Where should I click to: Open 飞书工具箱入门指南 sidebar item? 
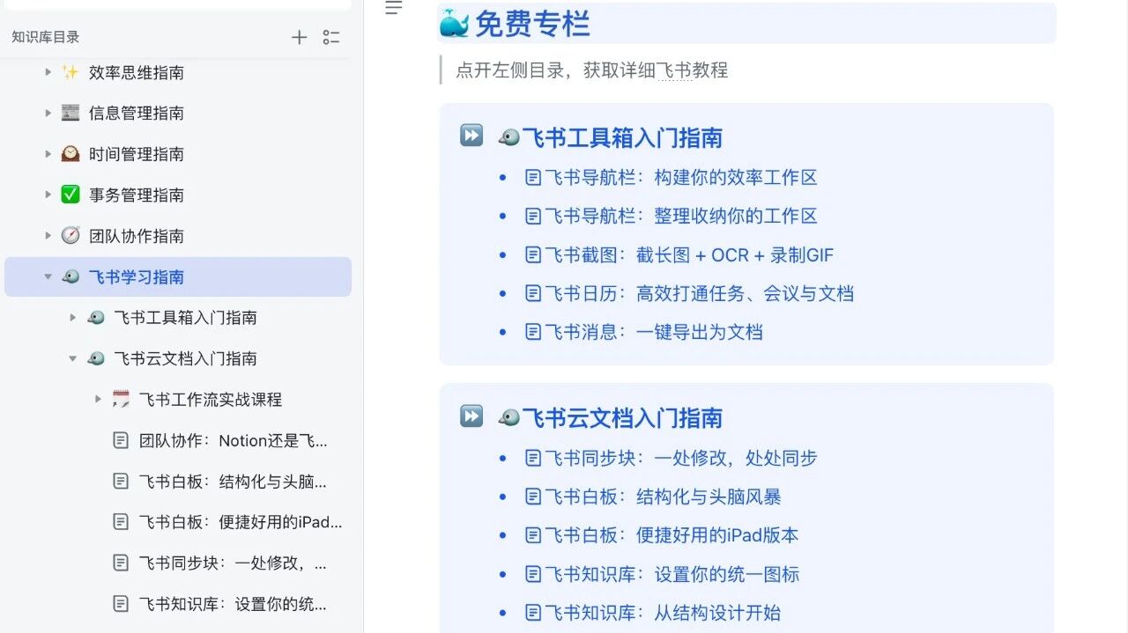tap(185, 318)
